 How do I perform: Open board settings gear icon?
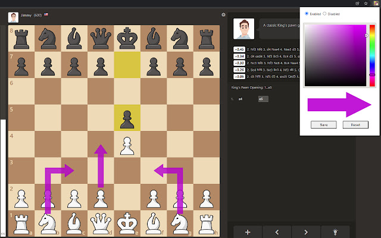point(223,15)
